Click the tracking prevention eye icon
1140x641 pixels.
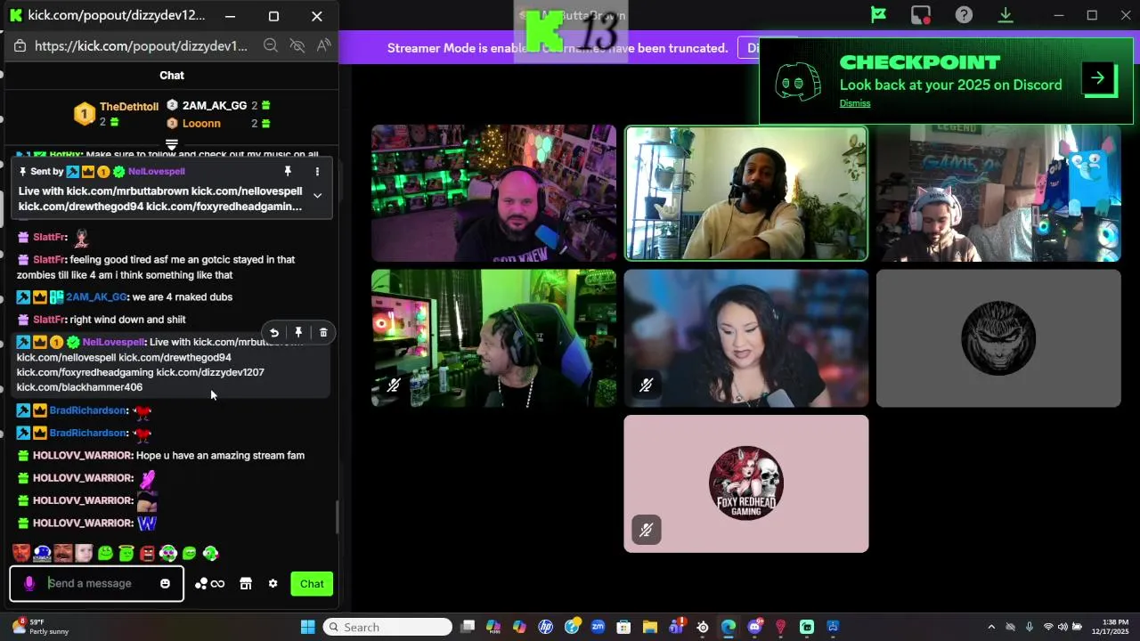click(297, 45)
